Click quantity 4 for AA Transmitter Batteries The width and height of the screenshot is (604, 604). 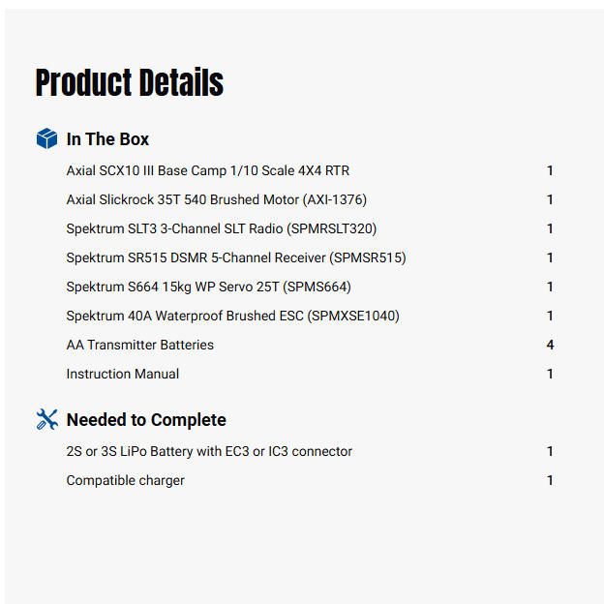[550, 346]
